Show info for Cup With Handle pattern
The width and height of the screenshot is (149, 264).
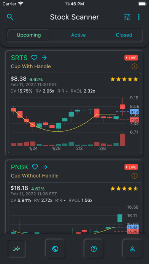[134, 66]
